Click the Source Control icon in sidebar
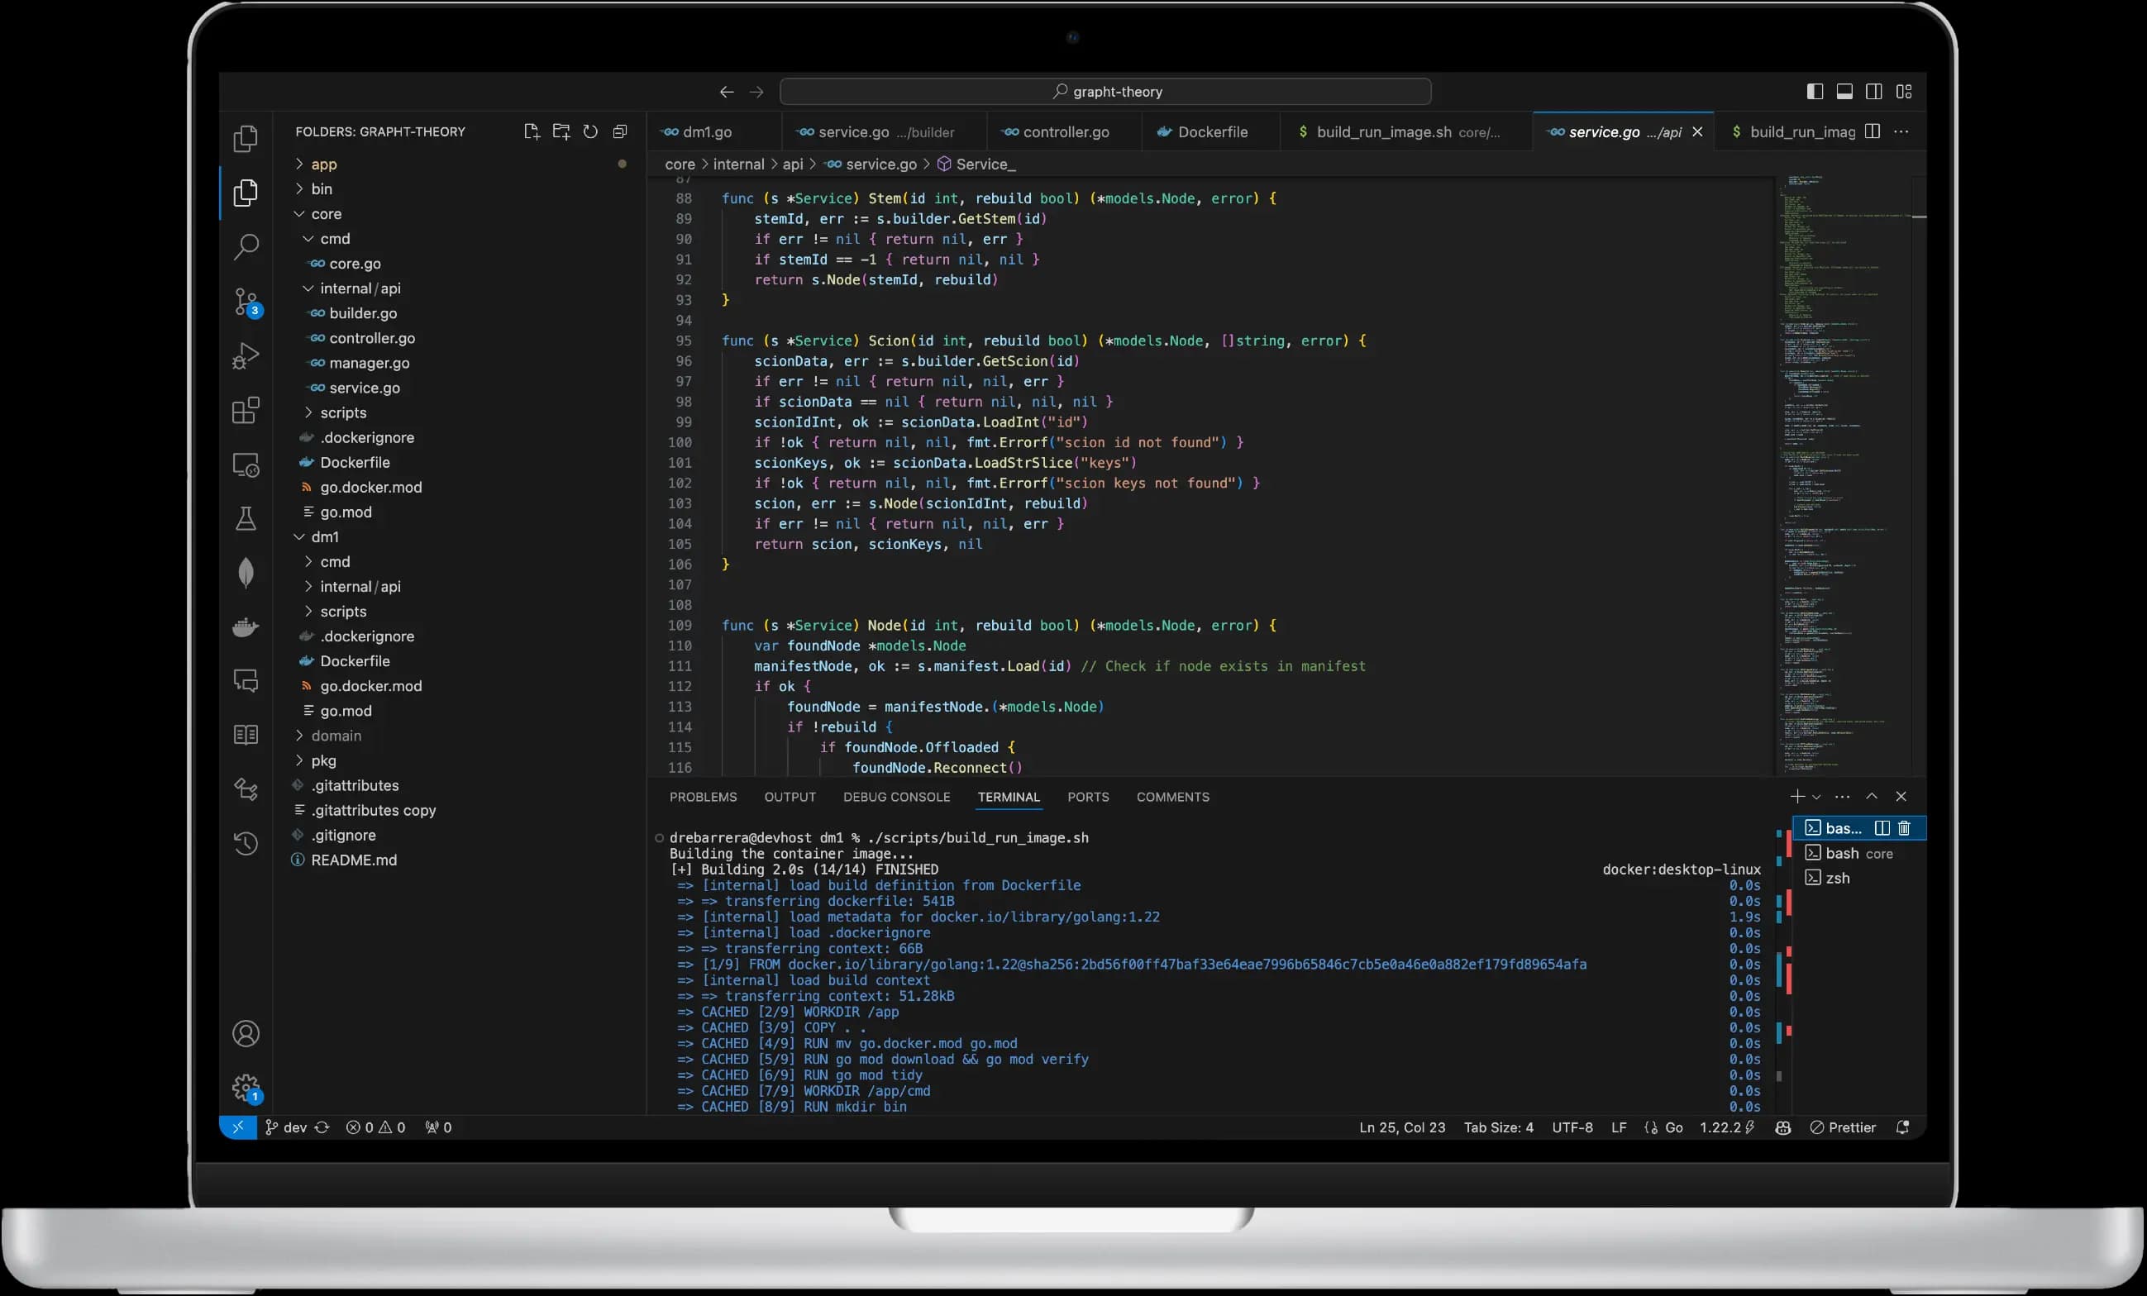2147x1296 pixels. [x=244, y=303]
